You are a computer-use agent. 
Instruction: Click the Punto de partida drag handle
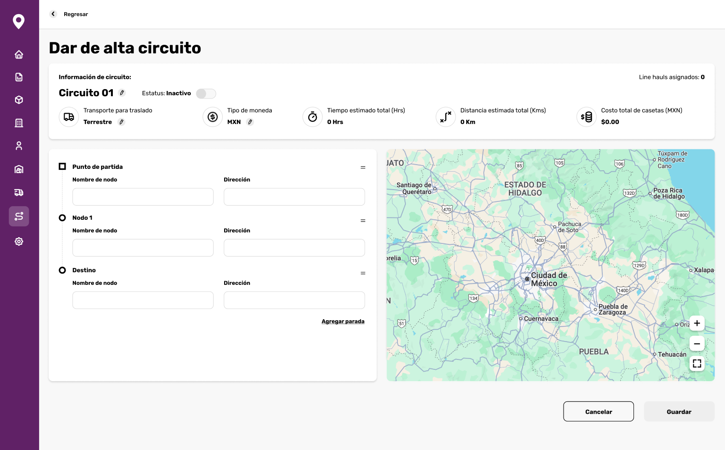363,167
